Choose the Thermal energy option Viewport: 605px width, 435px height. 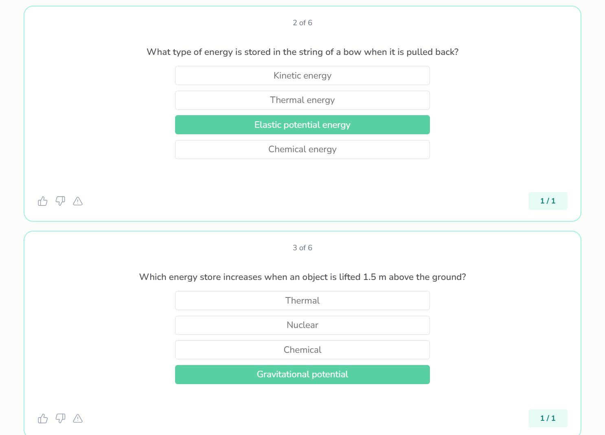(x=302, y=100)
